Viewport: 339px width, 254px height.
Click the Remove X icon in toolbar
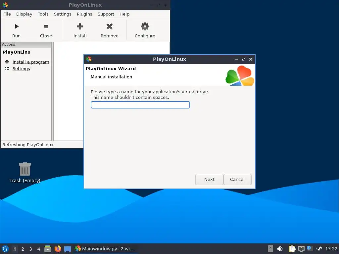(110, 26)
